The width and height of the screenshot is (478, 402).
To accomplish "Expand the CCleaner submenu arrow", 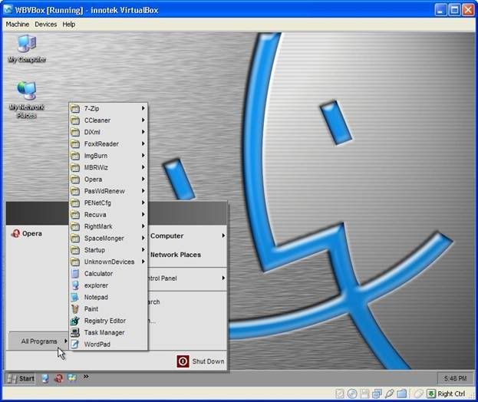I will click(143, 120).
